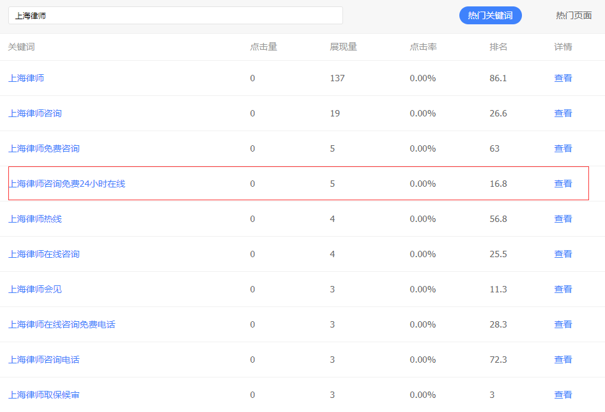
Task: Click the 展现量 column header
Action: click(344, 47)
